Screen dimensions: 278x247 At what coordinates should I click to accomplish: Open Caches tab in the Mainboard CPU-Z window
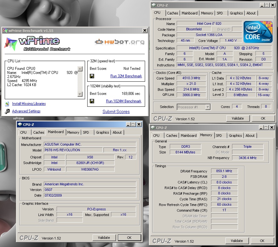39,132
